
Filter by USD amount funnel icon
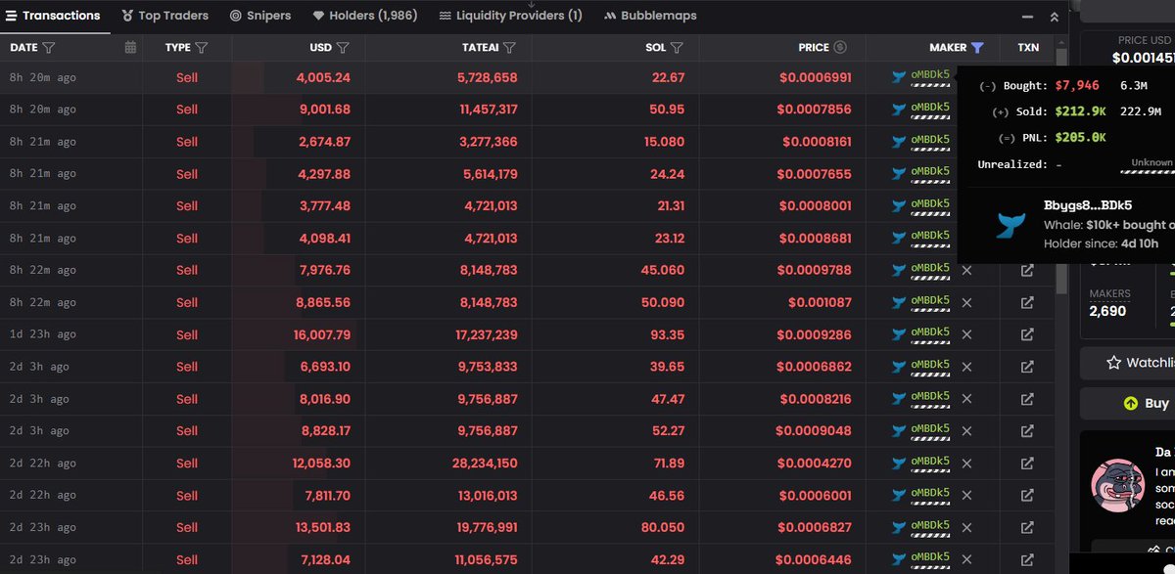[343, 47]
